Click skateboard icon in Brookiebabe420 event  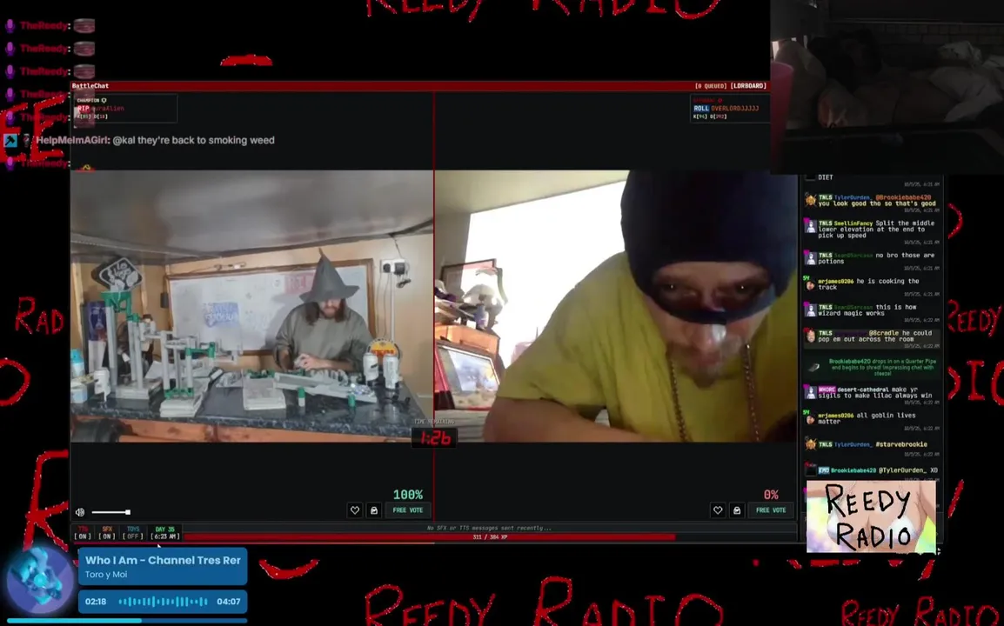click(x=813, y=367)
